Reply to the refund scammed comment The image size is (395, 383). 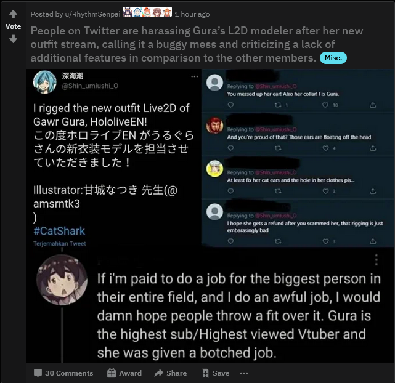[x=230, y=241]
